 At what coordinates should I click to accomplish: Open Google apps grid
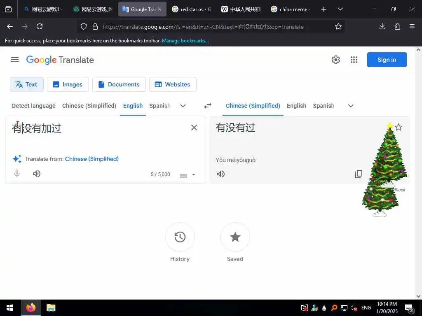[x=354, y=60]
